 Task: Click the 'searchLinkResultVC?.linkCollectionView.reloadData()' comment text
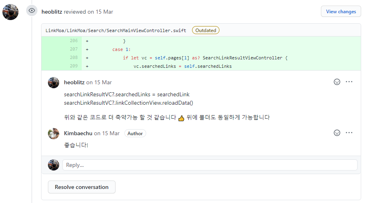pyautogui.click(x=128, y=103)
